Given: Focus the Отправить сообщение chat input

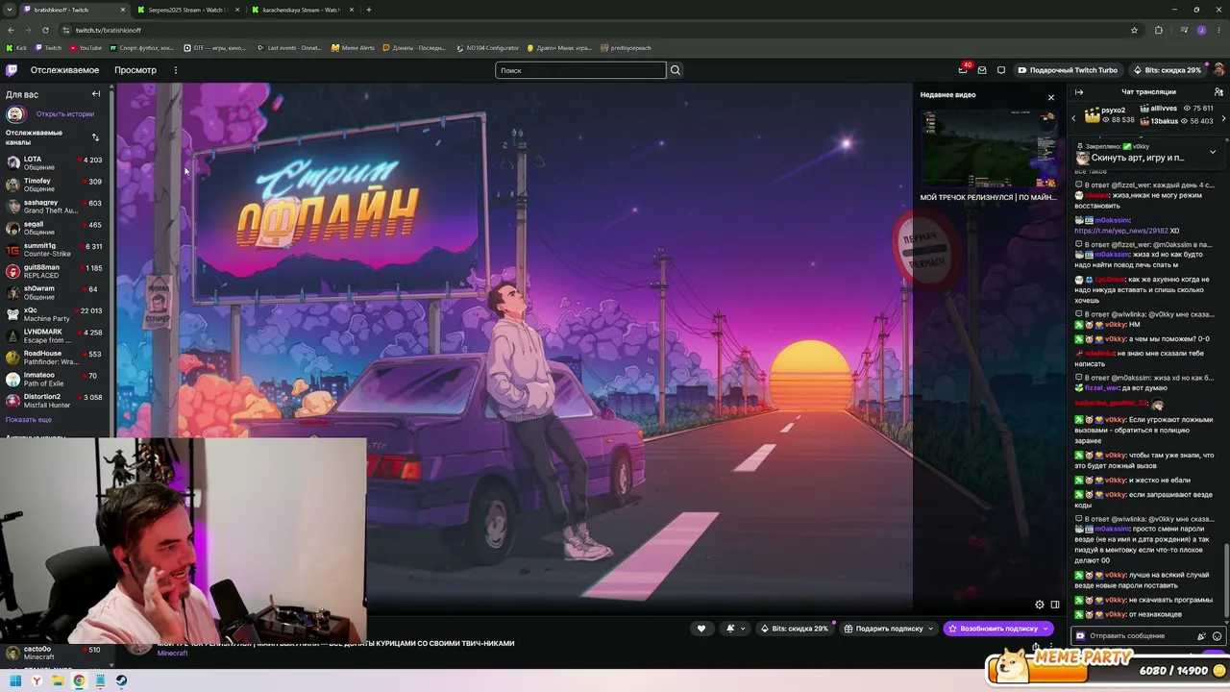Looking at the screenshot, I should click(x=1139, y=636).
